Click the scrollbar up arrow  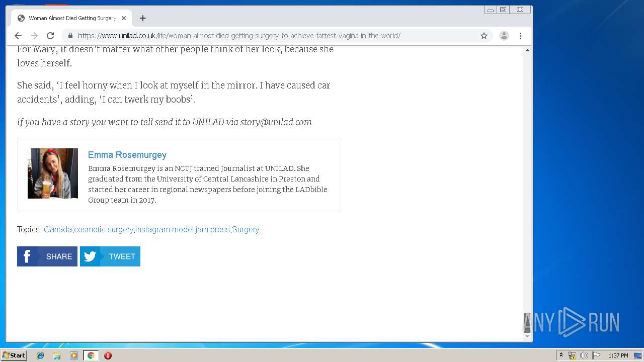coord(527,50)
